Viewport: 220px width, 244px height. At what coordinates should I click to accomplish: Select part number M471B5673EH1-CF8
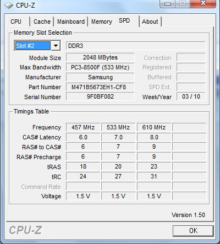(100, 87)
